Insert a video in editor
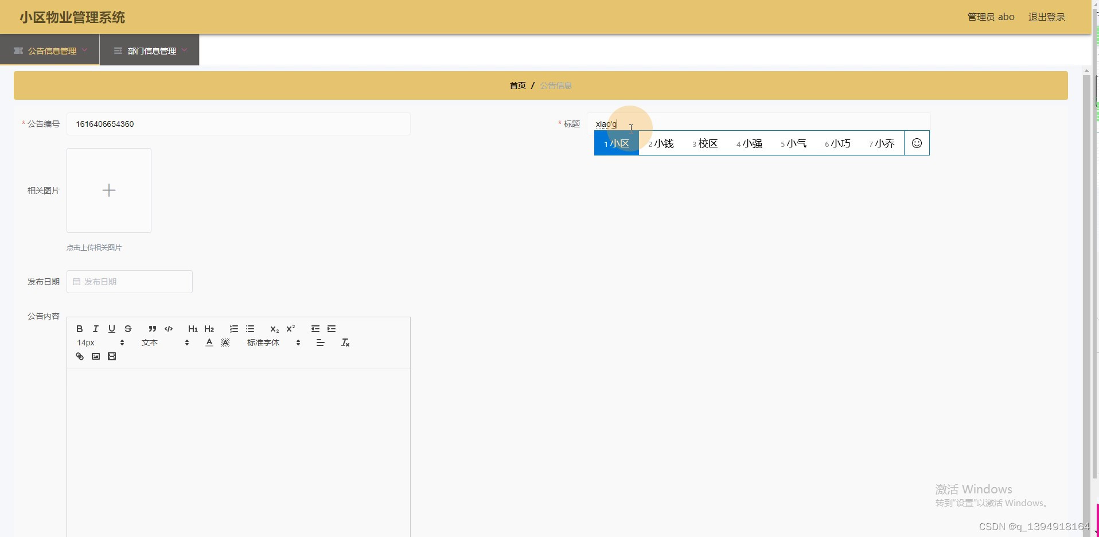 coord(112,356)
